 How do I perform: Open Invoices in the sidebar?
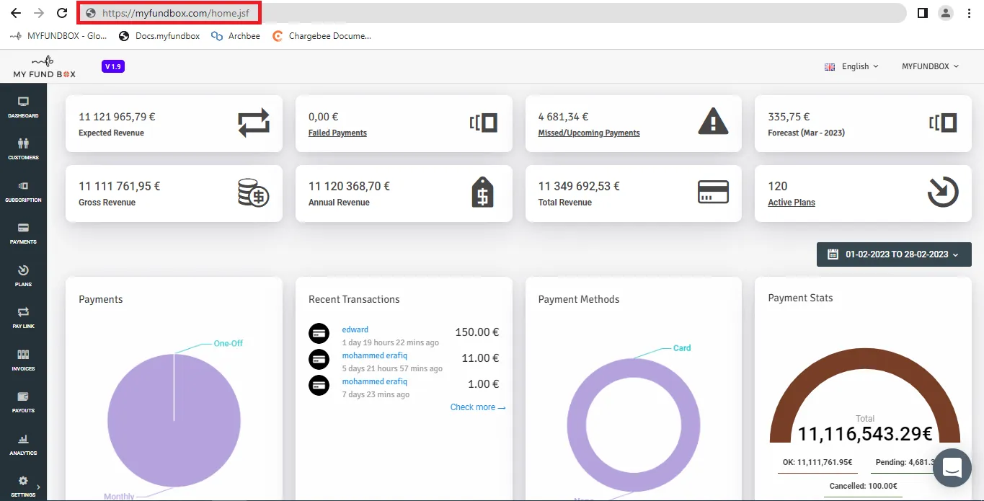point(23,360)
